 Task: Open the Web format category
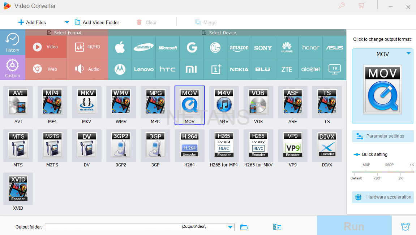(x=46, y=69)
